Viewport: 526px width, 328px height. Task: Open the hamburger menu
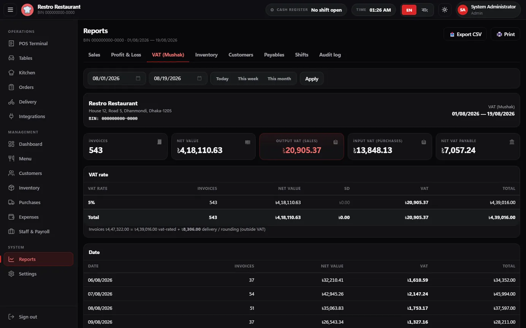tap(10, 10)
